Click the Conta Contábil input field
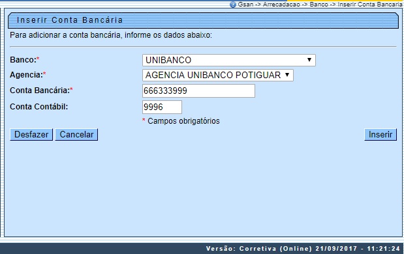The image size is (404, 254). coord(162,107)
